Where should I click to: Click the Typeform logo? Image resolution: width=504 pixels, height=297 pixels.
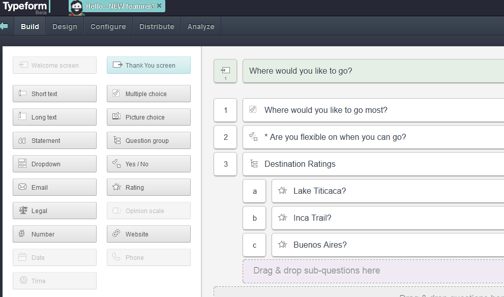point(24,7)
